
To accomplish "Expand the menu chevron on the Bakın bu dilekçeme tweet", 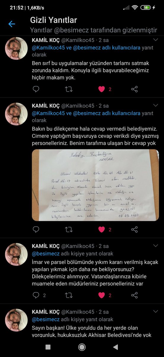I will pos(156,105).
